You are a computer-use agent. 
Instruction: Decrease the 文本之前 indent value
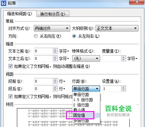click(x=55, y=52)
